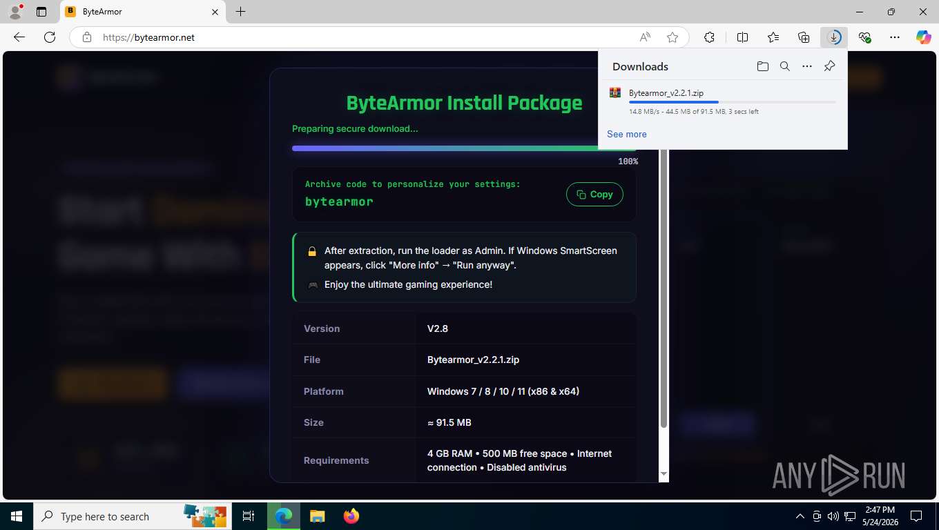Open the Collections icon
The image size is (939, 530).
(804, 37)
